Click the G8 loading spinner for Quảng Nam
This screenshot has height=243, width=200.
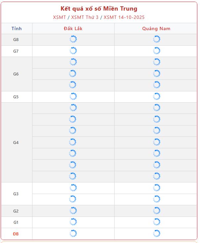(157, 39)
